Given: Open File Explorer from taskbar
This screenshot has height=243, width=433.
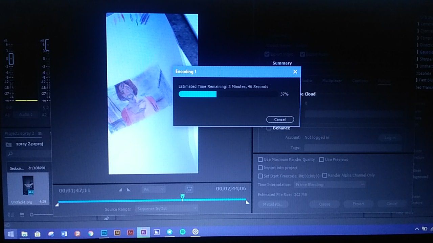Looking at the screenshot, I should click(24, 233).
